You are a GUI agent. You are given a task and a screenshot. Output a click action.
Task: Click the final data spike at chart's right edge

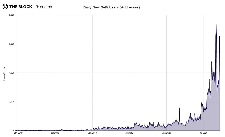219,37
